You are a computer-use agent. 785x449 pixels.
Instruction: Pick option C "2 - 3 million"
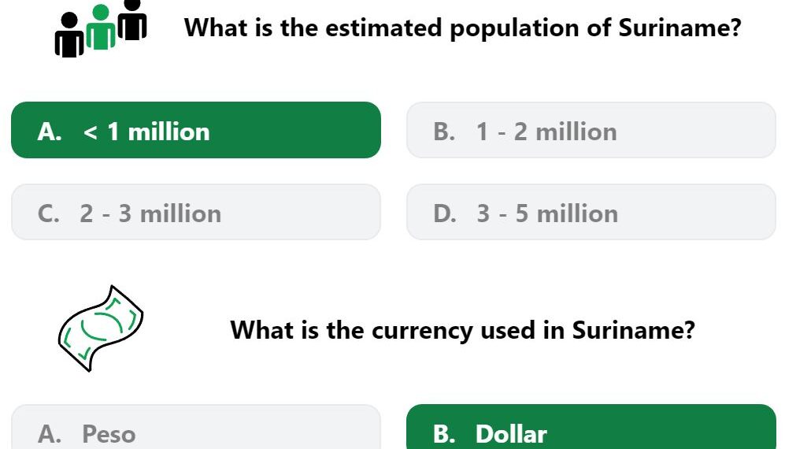[196, 212]
